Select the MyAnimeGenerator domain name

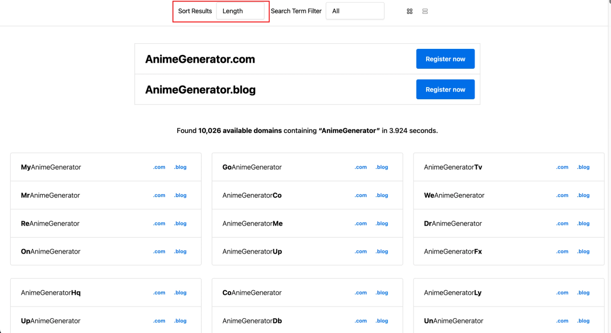point(51,167)
